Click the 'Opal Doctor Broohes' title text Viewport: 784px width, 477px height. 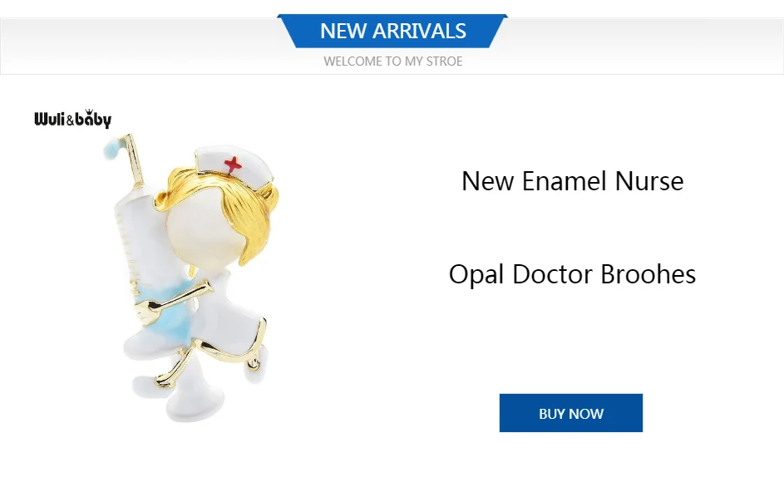[572, 274]
